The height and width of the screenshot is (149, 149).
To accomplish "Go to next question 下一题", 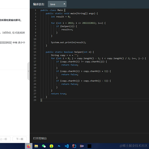I will 20,139.
